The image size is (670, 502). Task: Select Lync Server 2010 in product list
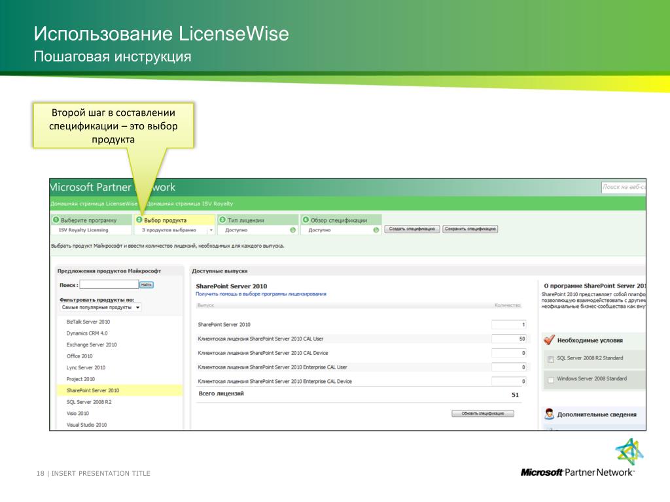[86, 367]
